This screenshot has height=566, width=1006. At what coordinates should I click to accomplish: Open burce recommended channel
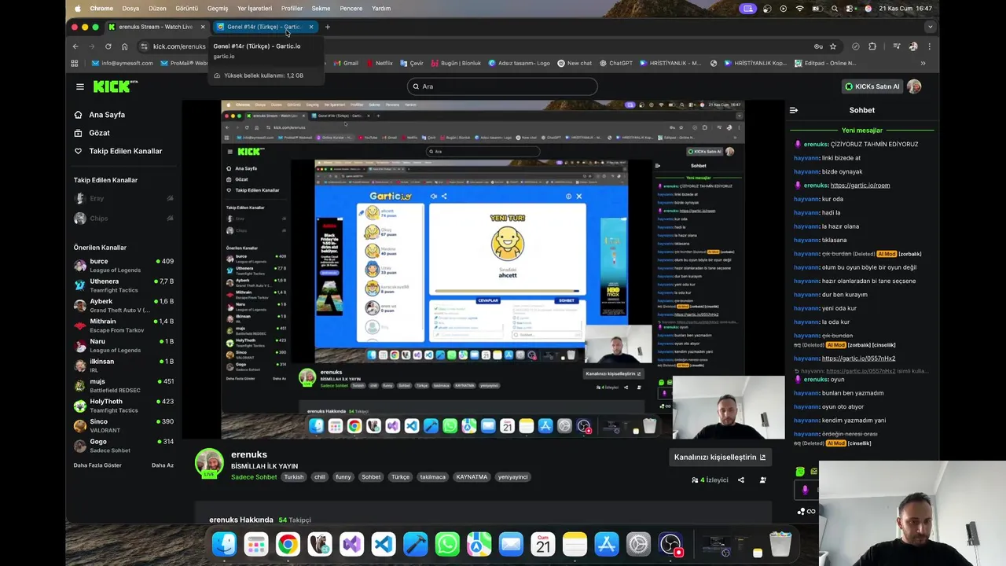(x=123, y=265)
